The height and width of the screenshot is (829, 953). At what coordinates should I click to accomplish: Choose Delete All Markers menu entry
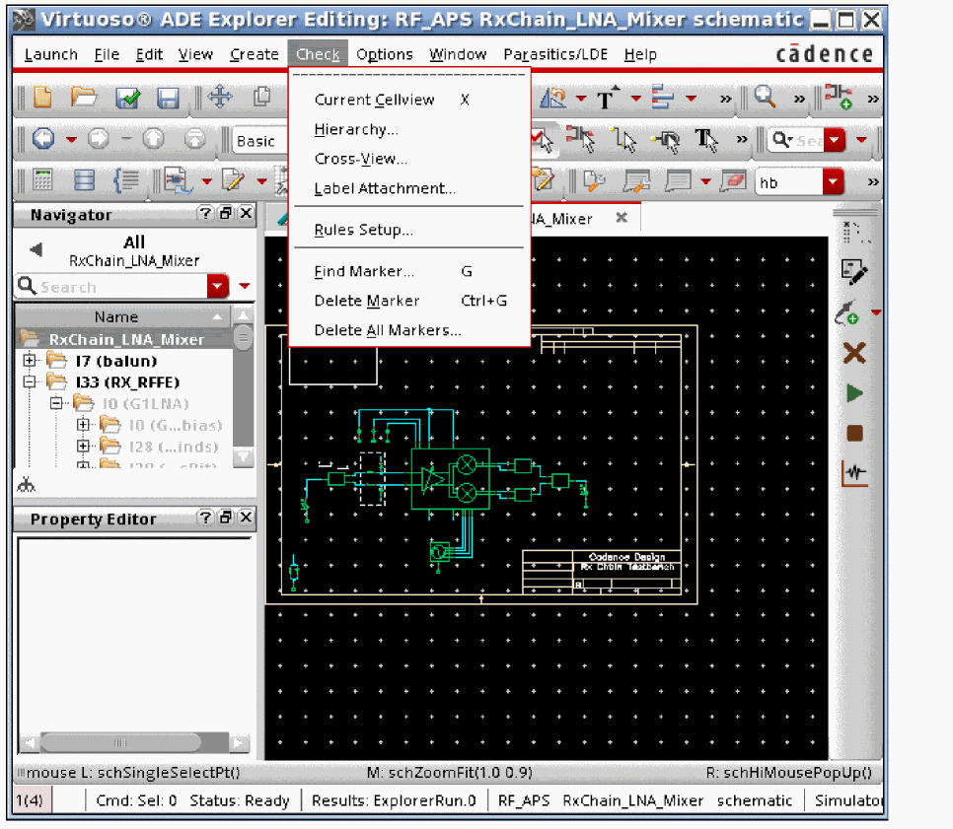[x=387, y=330]
